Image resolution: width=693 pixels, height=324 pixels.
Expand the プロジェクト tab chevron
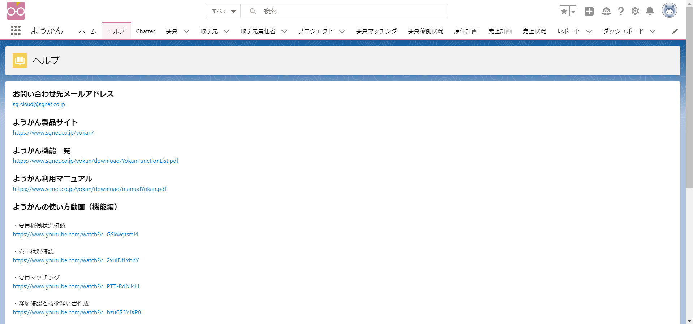tap(342, 31)
